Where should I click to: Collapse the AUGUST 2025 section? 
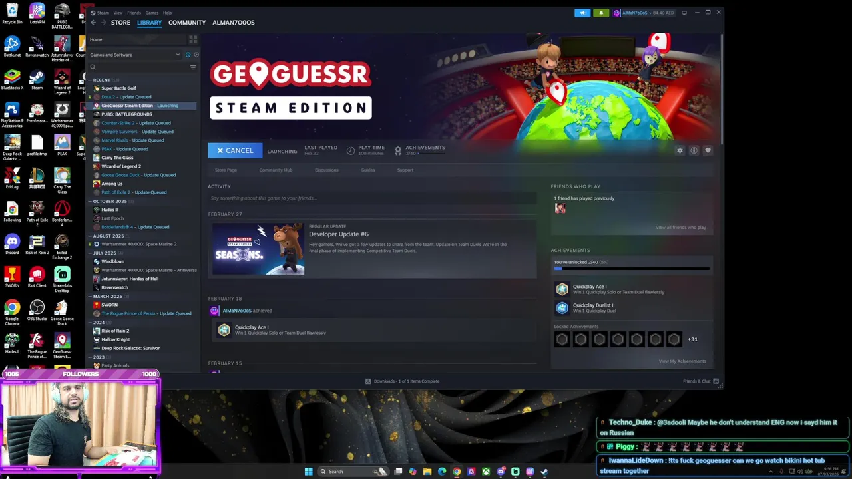click(x=90, y=236)
